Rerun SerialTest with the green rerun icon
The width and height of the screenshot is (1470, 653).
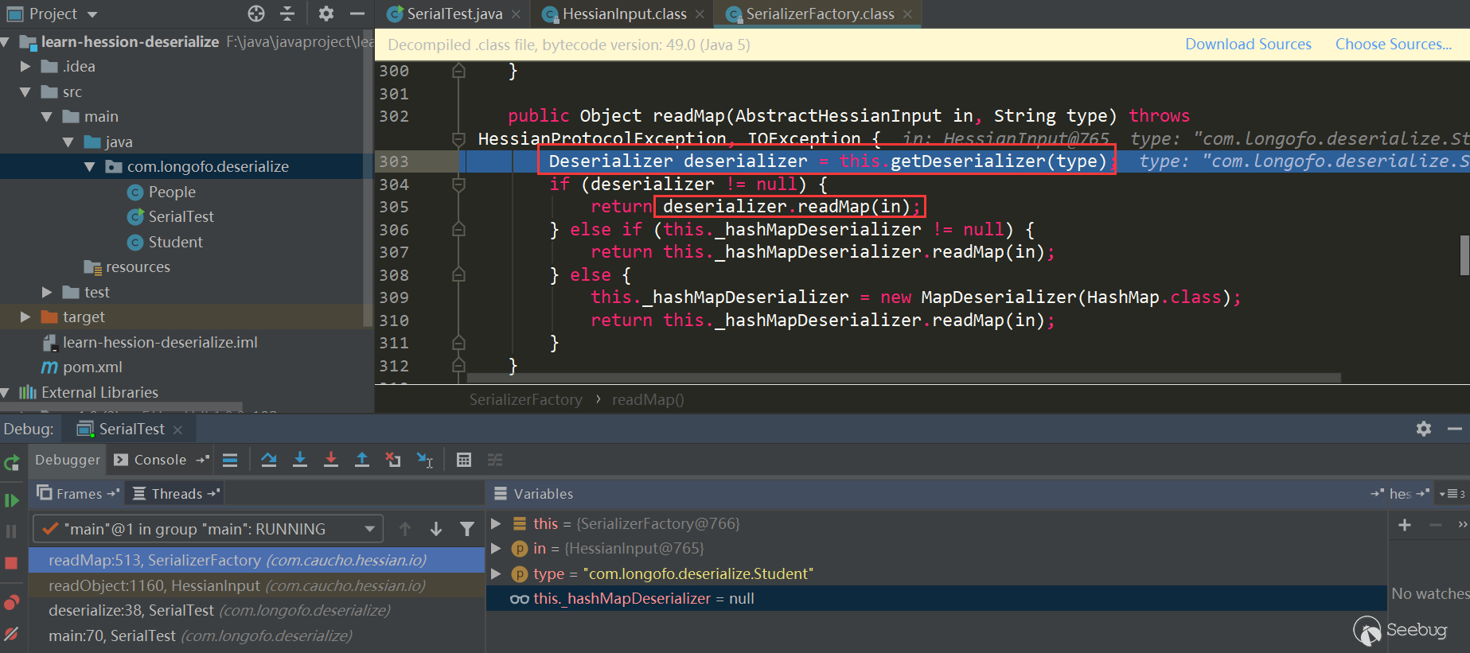point(11,462)
